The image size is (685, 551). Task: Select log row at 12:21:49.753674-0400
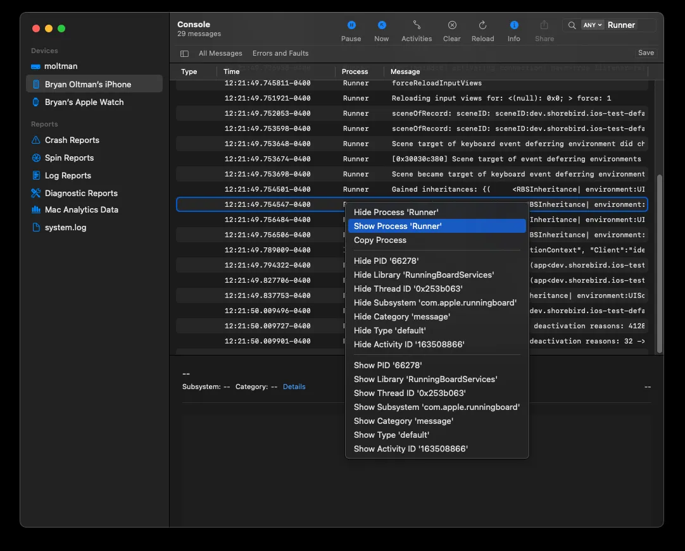tap(412, 159)
